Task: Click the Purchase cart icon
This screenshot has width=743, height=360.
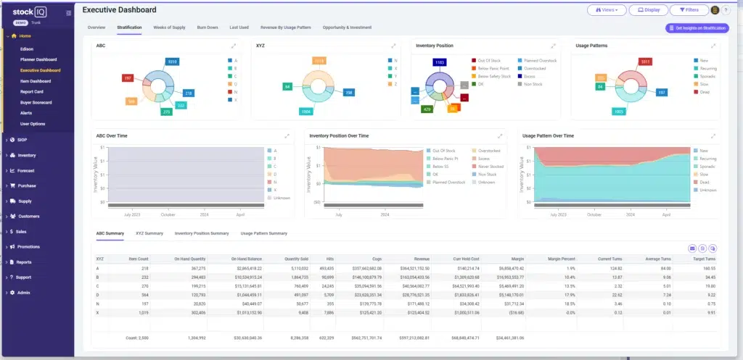Action: click(12, 186)
